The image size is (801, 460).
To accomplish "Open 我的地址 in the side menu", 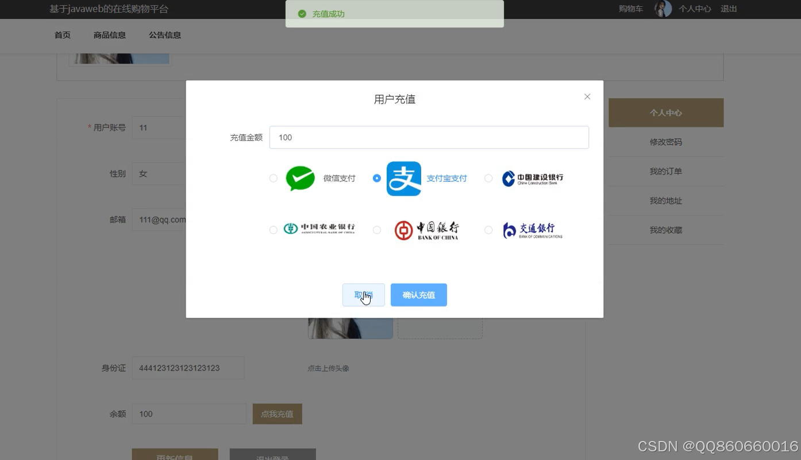I will click(x=666, y=200).
